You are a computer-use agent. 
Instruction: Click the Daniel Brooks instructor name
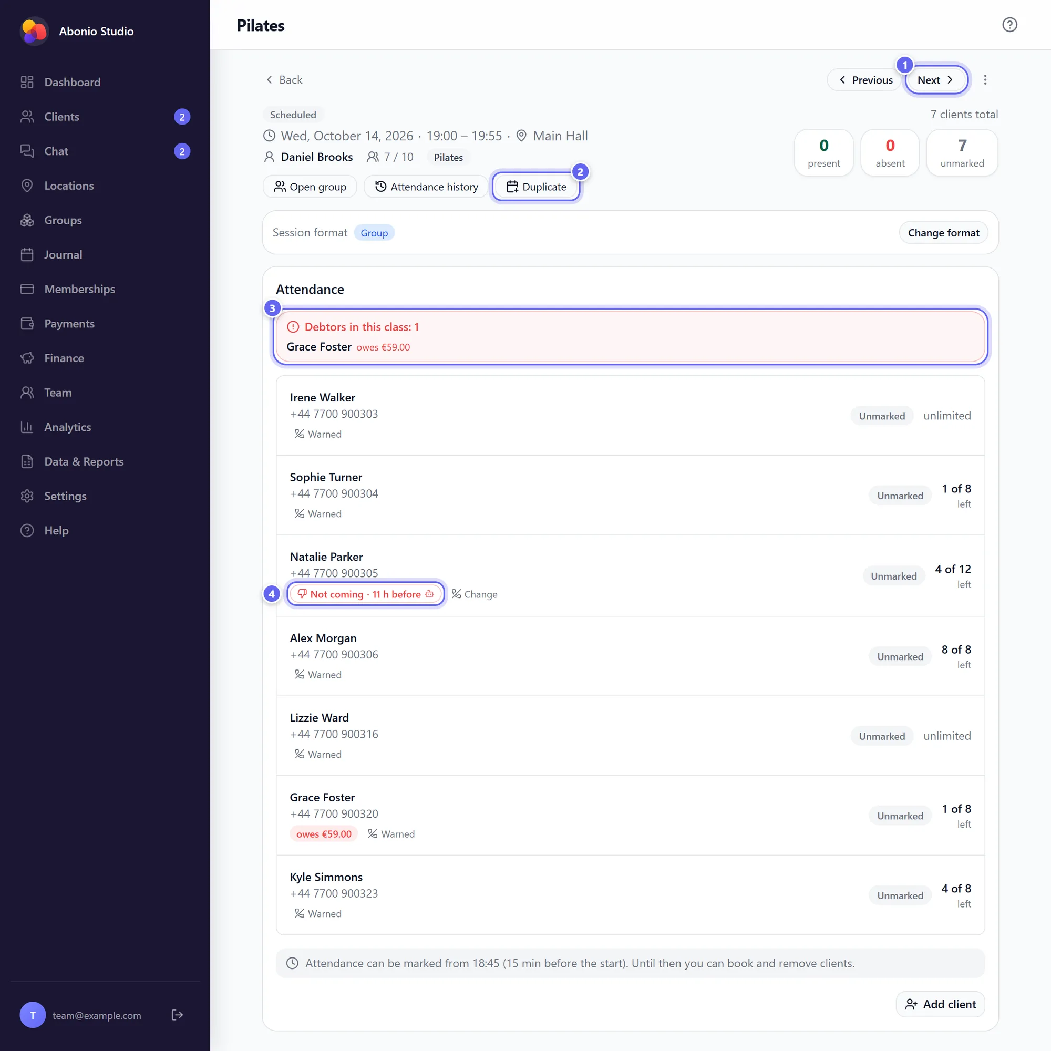point(316,157)
